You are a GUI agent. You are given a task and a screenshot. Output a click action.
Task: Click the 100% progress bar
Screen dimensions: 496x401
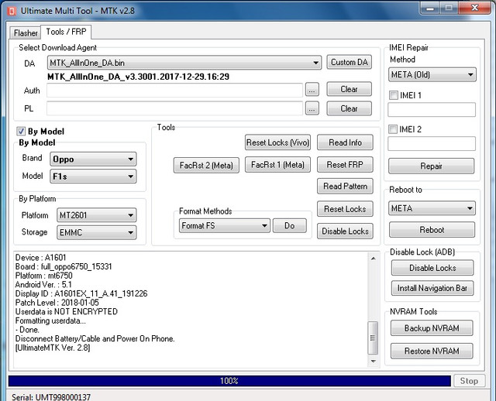pyautogui.click(x=229, y=381)
